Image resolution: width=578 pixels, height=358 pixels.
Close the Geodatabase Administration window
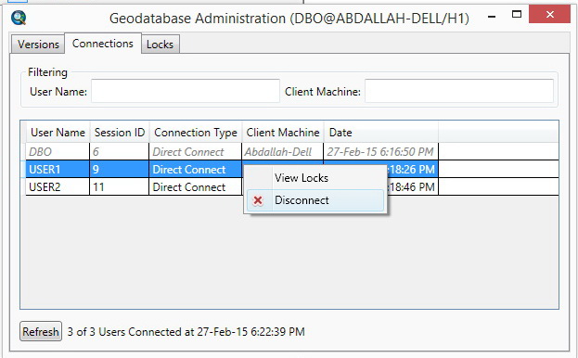pyautogui.click(x=549, y=14)
